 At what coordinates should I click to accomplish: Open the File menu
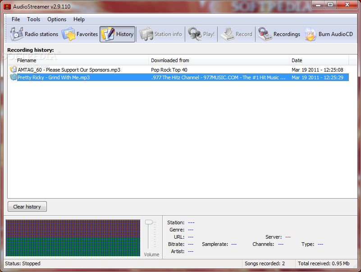point(16,19)
